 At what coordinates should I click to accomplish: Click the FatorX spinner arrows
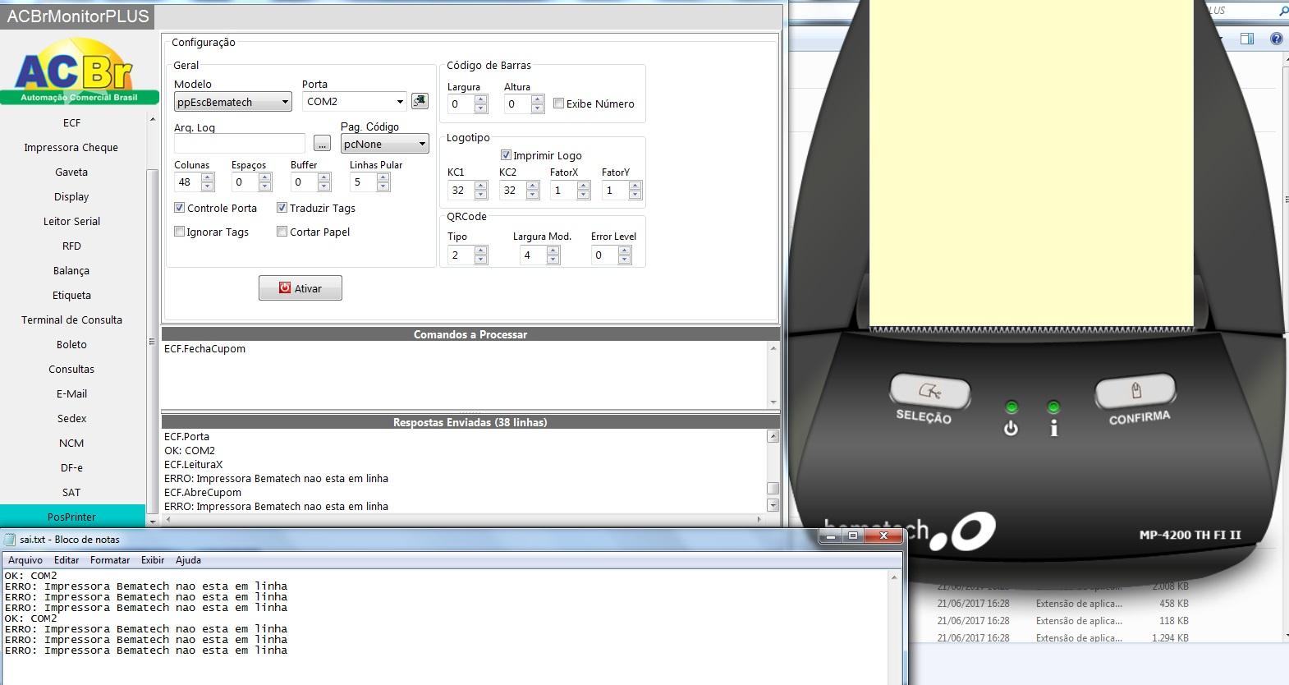click(584, 191)
